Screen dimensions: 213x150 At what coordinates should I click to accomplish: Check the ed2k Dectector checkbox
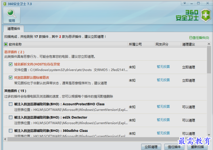(11, 117)
